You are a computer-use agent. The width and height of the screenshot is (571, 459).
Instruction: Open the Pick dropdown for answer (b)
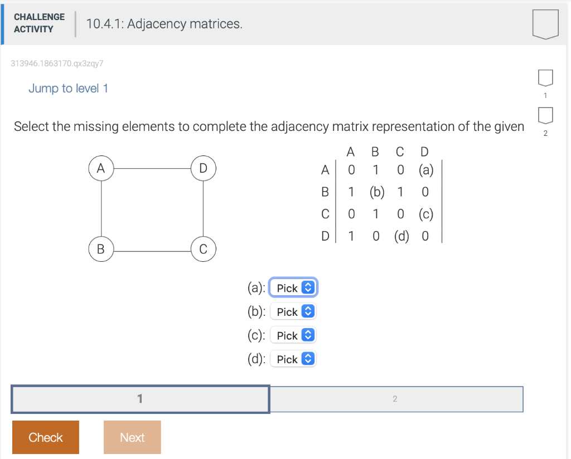pyautogui.click(x=293, y=311)
